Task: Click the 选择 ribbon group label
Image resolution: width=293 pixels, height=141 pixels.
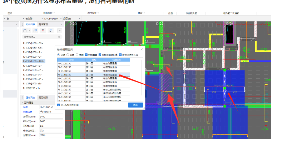Action: pos(10,13)
